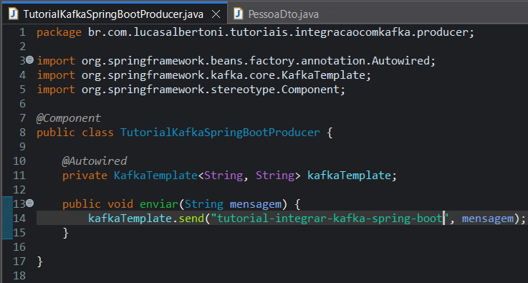This screenshot has width=528, height=283.
Task: Click line number 14 in the gutter
Action: tap(19, 219)
